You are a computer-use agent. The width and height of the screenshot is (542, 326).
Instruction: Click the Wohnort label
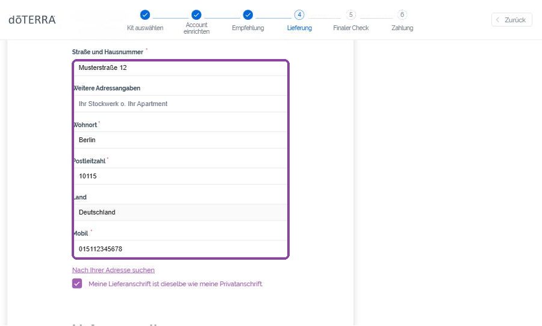86,125
